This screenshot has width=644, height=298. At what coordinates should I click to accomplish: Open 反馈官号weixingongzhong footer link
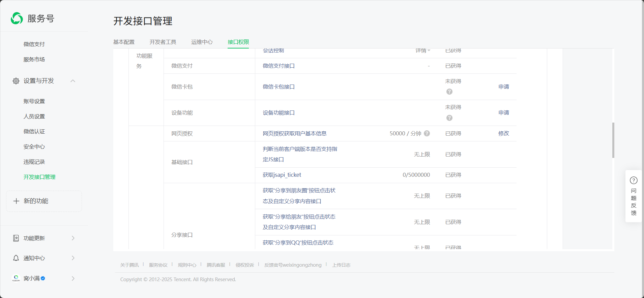[x=293, y=265]
